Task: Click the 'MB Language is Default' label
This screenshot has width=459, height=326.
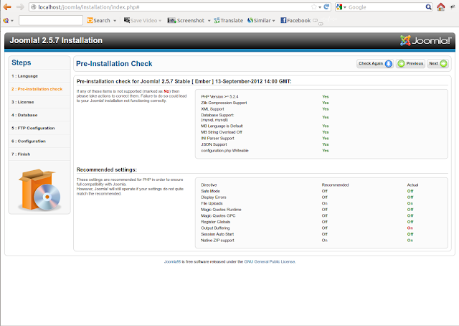Action: pyautogui.click(x=222, y=126)
